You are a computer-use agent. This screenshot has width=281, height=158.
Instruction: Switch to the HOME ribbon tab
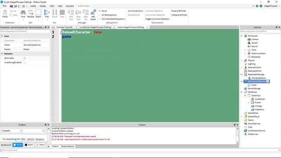[x=33, y=6]
